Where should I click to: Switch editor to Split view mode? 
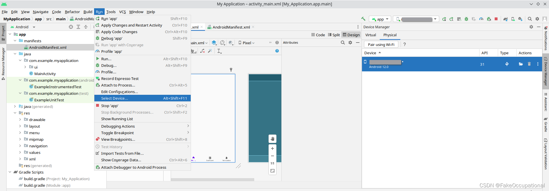coord(334,35)
